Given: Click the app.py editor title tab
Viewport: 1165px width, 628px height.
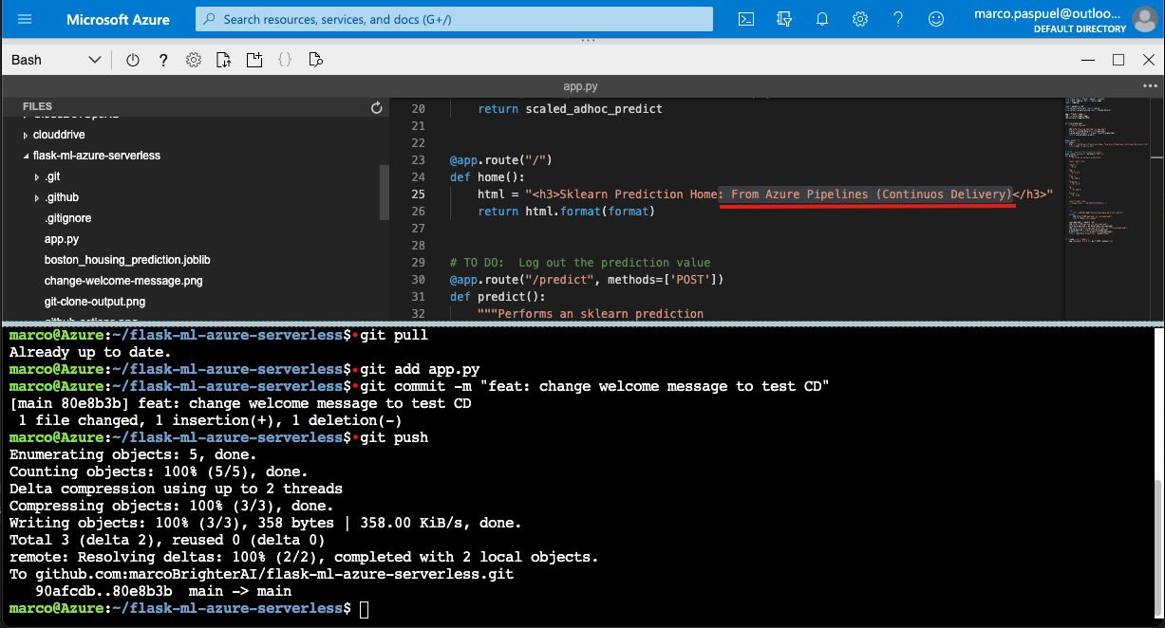Looking at the screenshot, I should coord(579,85).
